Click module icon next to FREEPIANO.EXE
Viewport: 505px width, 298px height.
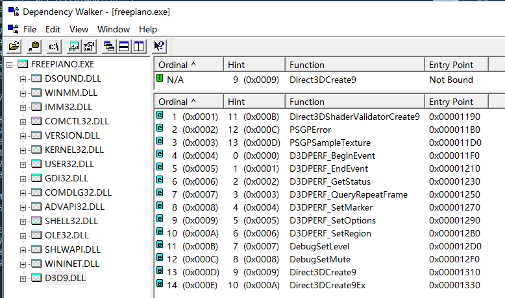click(x=23, y=64)
